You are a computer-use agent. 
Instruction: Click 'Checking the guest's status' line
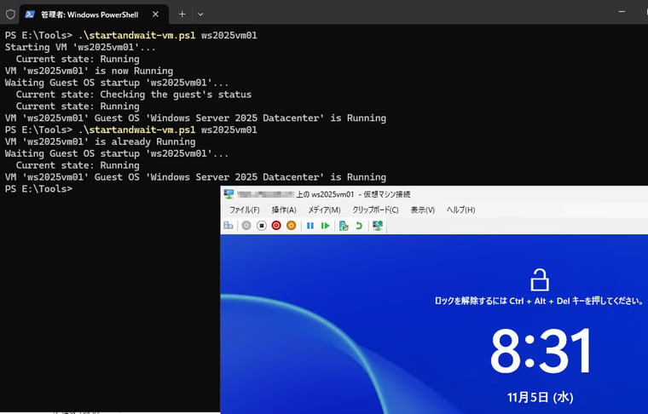pos(134,95)
